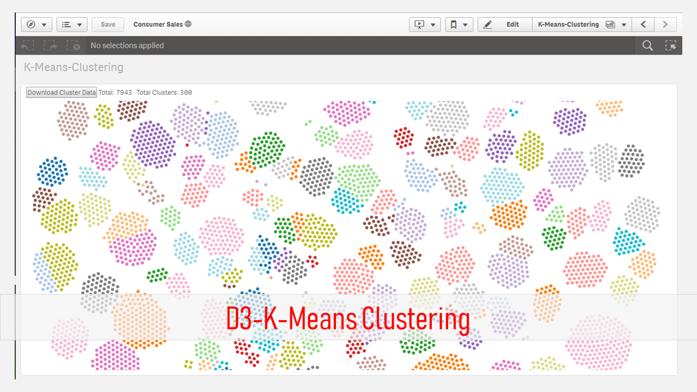Go to next sheet with right arrow
The height and width of the screenshot is (392, 697).
point(665,24)
